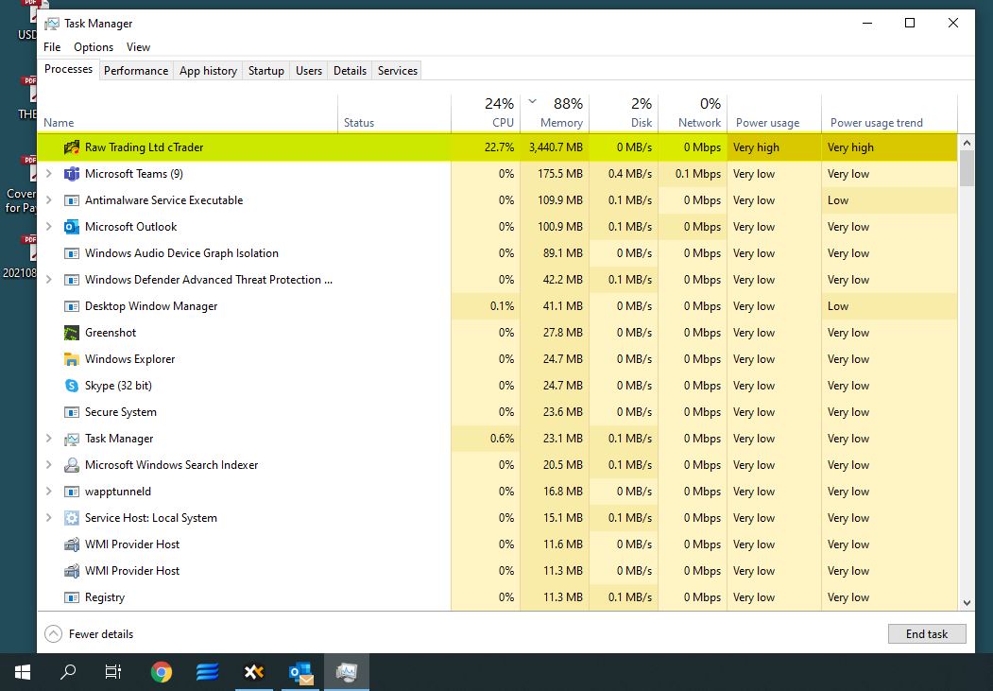Click the Secure System process icon
The height and width of the screenshot is (691, 993).
point(72,412)
